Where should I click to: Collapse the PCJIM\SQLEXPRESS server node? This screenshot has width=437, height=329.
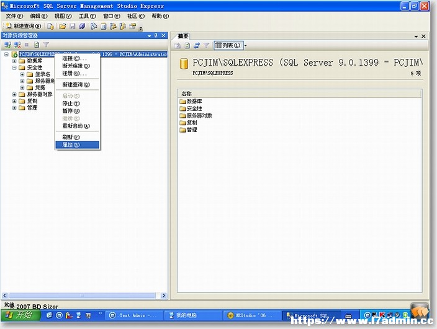coord(6,55)
